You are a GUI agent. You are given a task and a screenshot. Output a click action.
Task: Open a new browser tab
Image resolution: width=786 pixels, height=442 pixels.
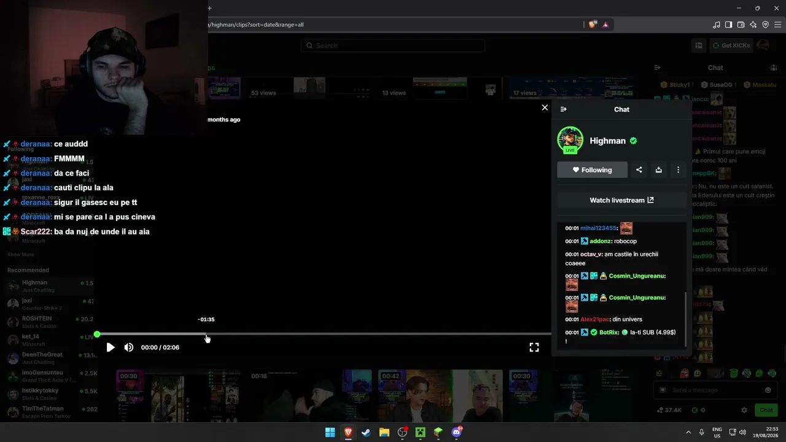tap(209, 8)
